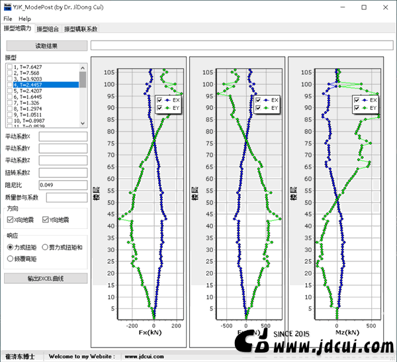
Task: Check mode 6, T=1.6445 checkbox
Action: [x=10, y=97]
